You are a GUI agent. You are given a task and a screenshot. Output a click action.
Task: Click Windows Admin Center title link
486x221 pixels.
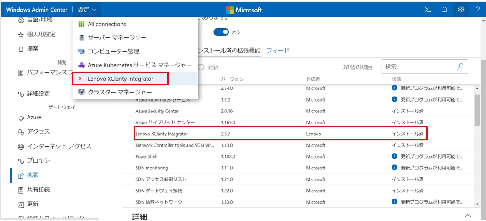point(36,10)
